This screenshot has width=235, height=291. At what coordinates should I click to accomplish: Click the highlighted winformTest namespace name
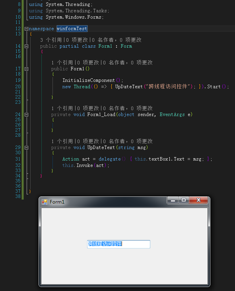pos(72,29)
